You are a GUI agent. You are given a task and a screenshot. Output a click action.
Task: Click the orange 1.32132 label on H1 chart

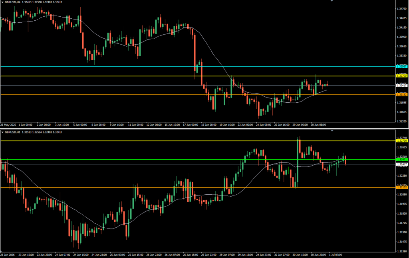401,187
